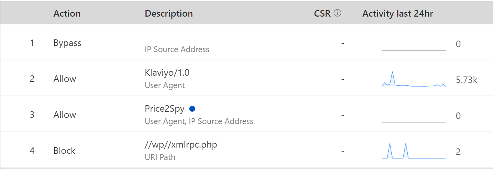Click the Description column header
Viewport: 493px width, 170px height.
pyautogui.click(x=169, y=14)
